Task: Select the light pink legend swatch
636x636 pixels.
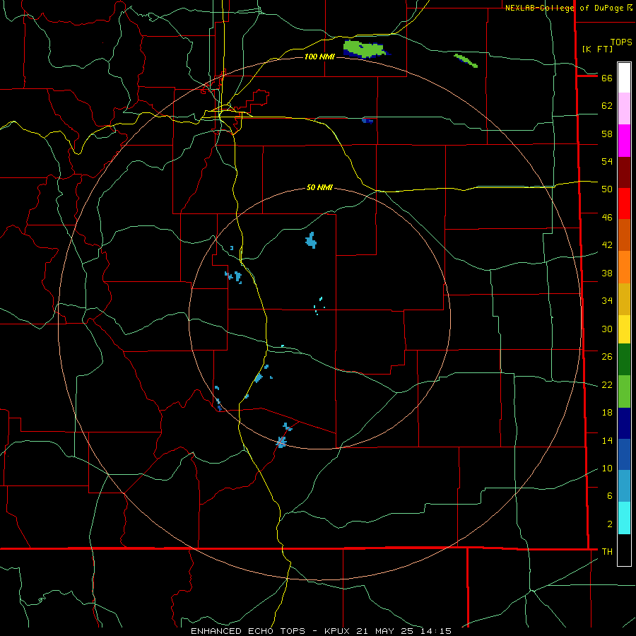Action: [x=624, y=108]
